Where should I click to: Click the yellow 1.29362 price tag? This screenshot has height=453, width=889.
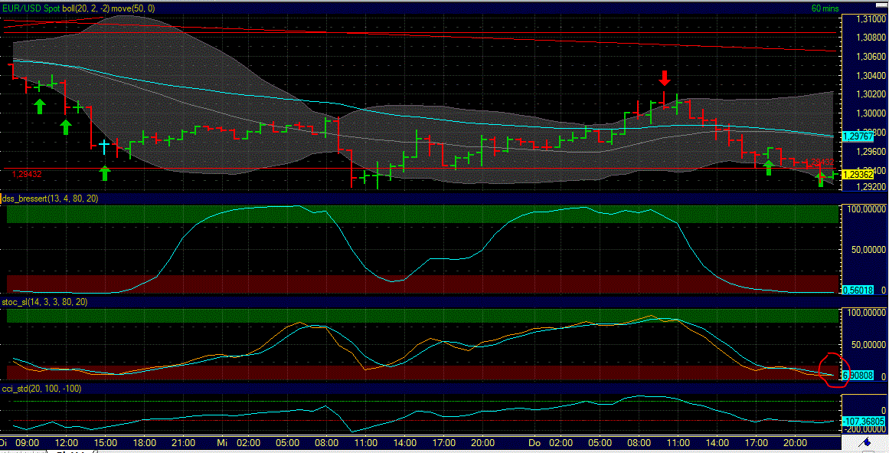(860, 174)
